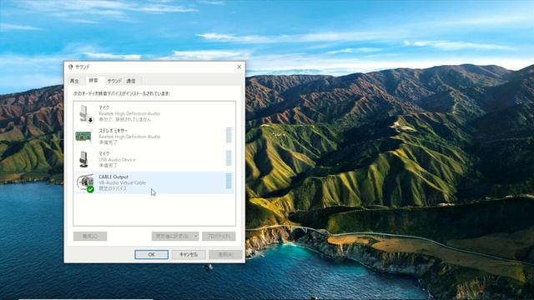
Task: Click the ステレオ ミキサー sound card icon
Action: coord(83,137)
